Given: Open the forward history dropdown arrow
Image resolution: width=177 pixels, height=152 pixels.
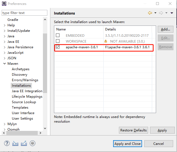Looking at the screenshot, I should pyautogui.click(x=166, y=13).
